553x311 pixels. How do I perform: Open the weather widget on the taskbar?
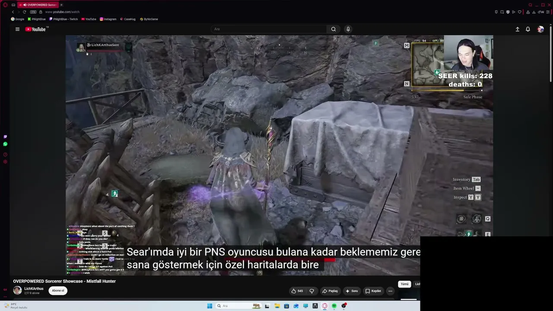(16, 306)
